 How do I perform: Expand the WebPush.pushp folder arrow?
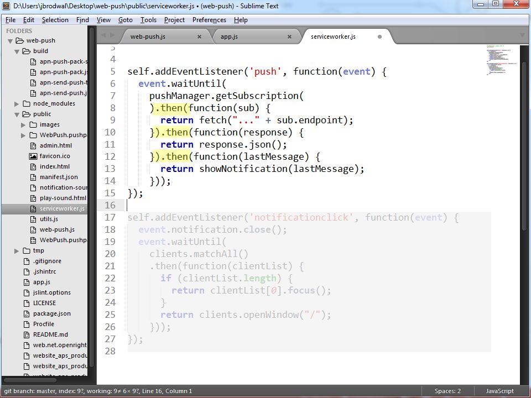coord(23,135)
